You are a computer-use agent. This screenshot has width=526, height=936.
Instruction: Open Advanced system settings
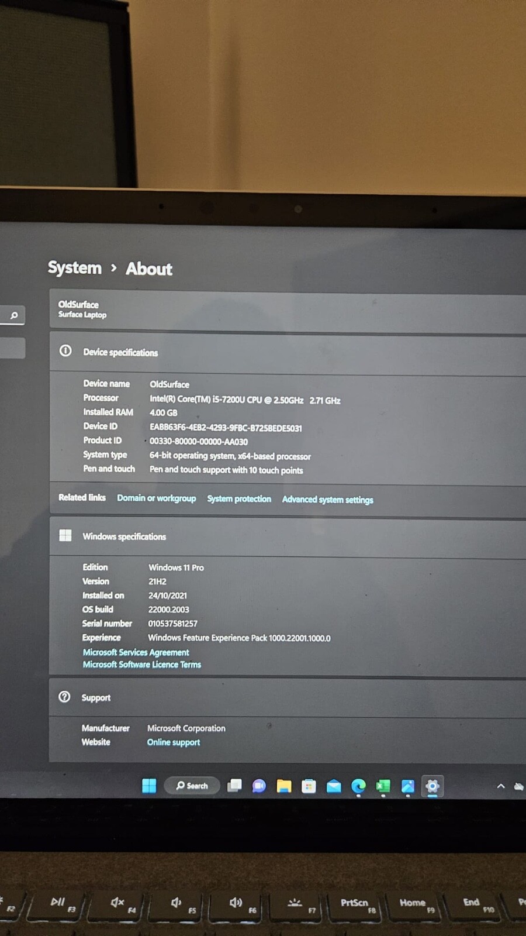pyautogui.click(x=327, y=499)
